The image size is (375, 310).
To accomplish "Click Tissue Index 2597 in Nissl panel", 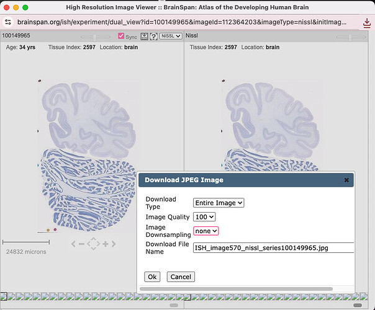I will pyautogui.click(x=214, y=47).
